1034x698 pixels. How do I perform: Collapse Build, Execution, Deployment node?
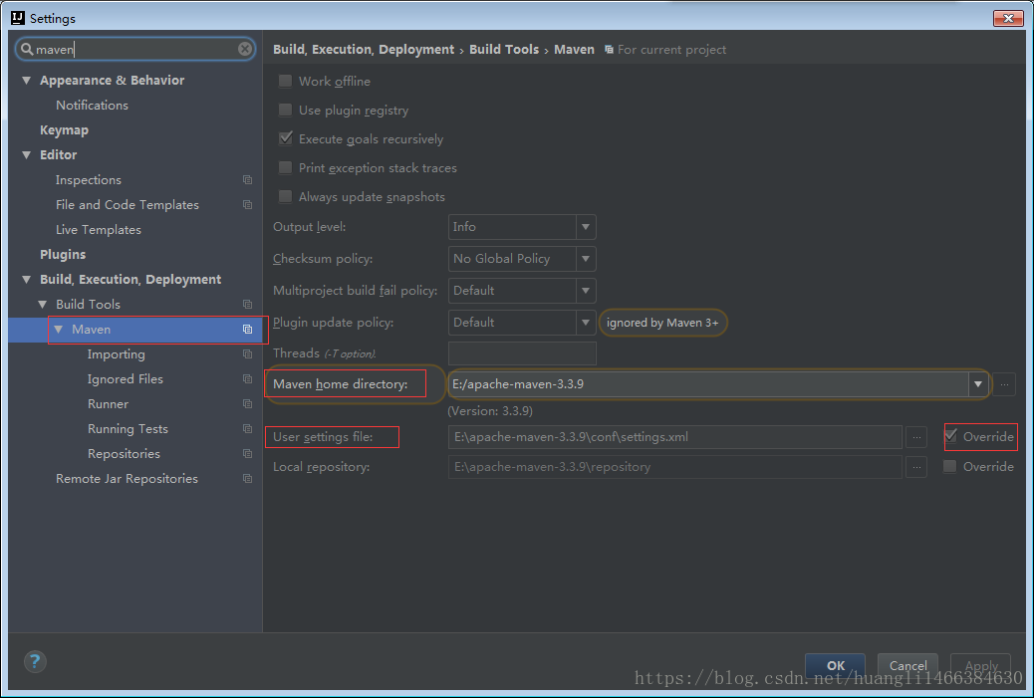pyautogui.click(x=26, y=280)
